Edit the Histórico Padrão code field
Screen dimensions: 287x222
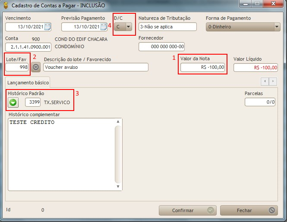coord(33,102)
